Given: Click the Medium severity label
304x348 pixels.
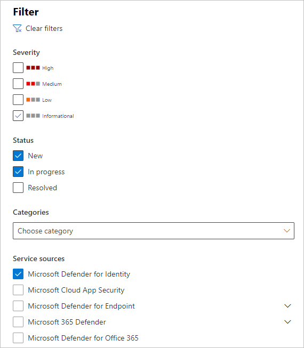Looking at the screenshot, I should pyautogui.click(x=52, y=84).
